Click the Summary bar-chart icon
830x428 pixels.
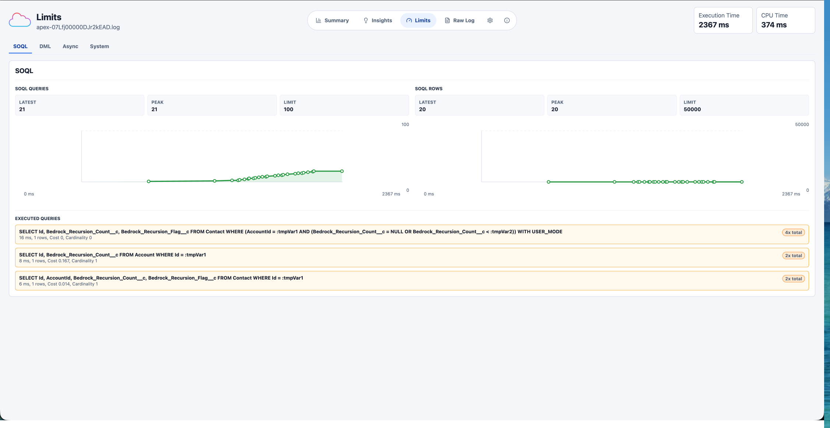pos(319,21)
